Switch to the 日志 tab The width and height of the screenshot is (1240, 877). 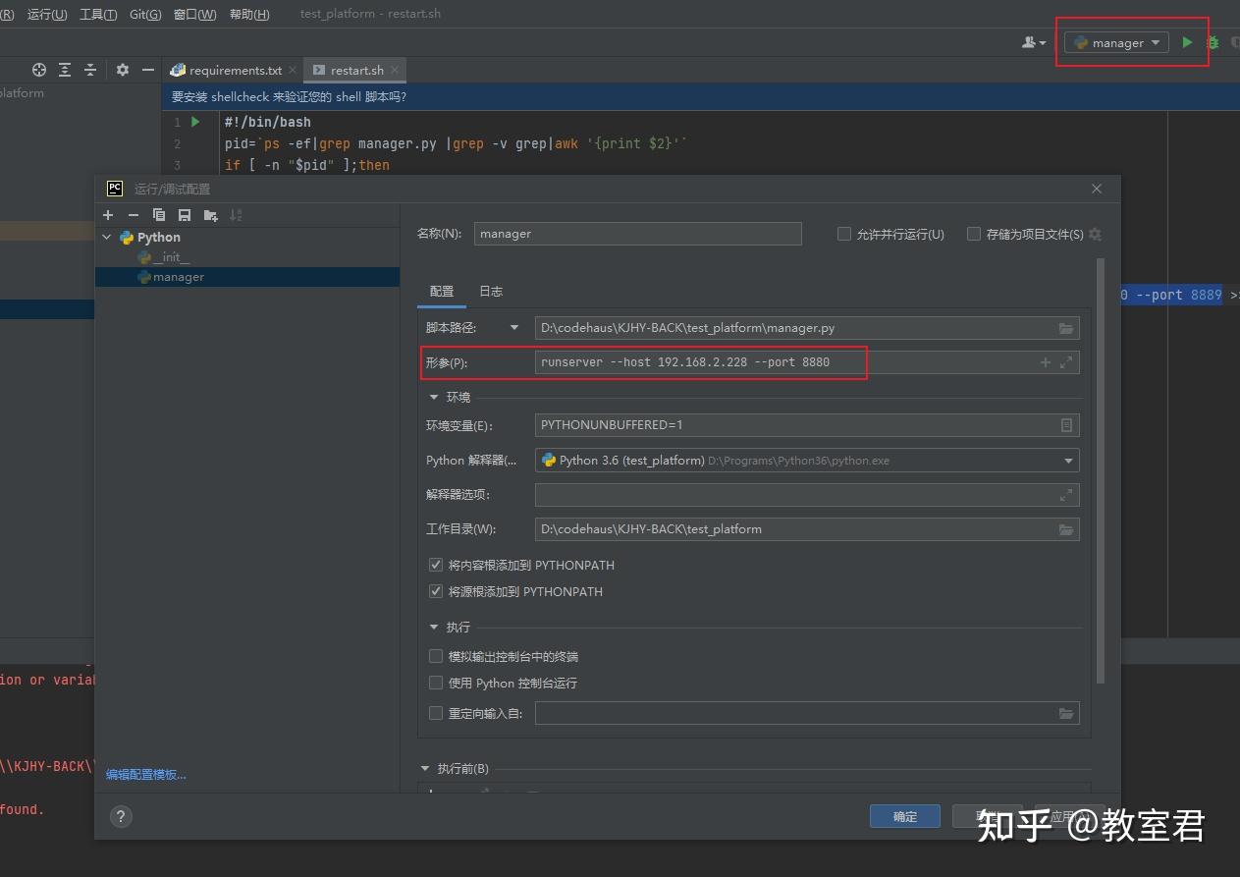pyautogui.click(x=490, y=291)
